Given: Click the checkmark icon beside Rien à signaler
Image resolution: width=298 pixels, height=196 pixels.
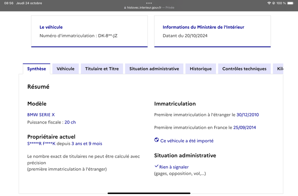Looking at the screenshot, I should (x=156, y=166).
